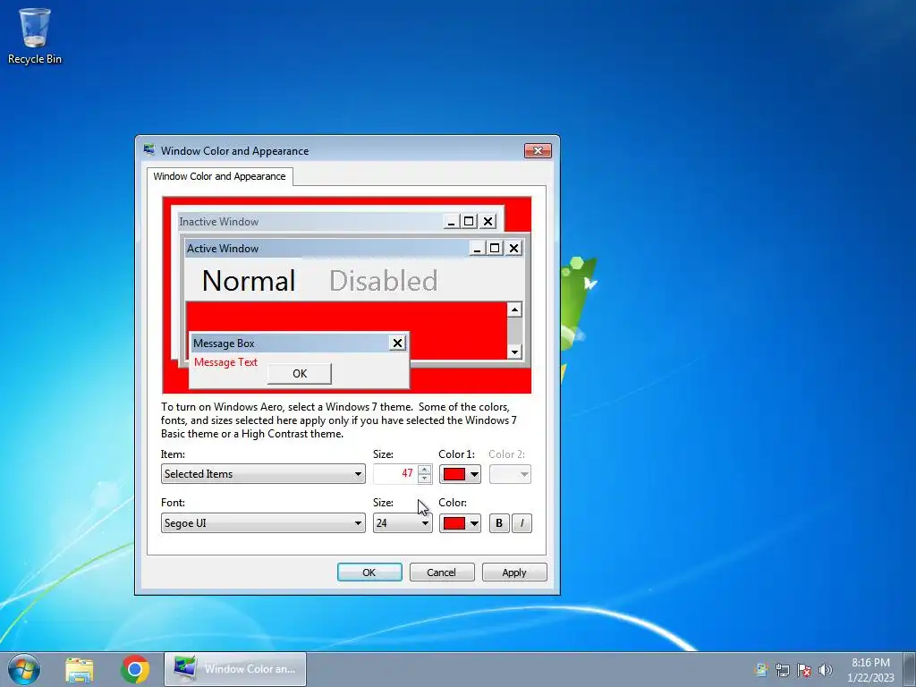Viewport: 916px width, 687px height.
Task: Click the leftmost system tray icon
Action: pos(761,670)
